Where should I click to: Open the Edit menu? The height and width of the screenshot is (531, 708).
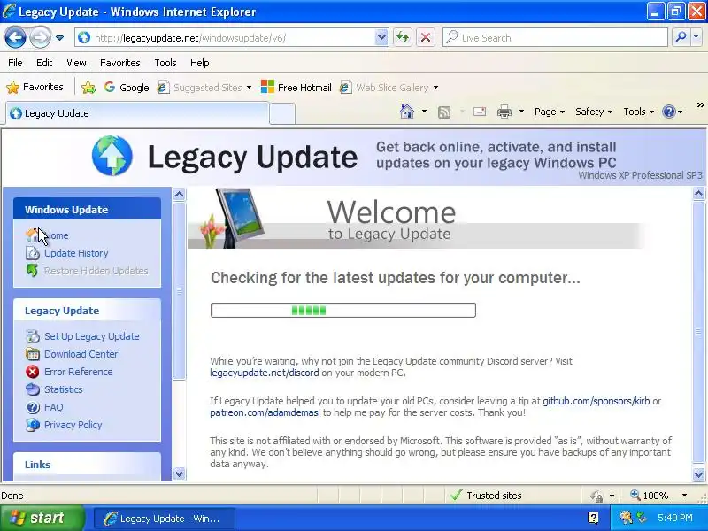[44, 63]
